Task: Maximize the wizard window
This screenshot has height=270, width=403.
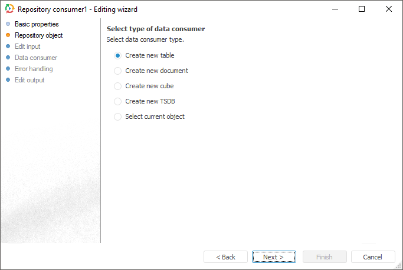Action: click(362, 9)
